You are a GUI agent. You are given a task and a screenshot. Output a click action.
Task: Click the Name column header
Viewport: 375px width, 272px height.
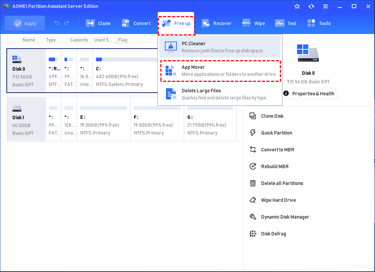[x=29, y=40]
